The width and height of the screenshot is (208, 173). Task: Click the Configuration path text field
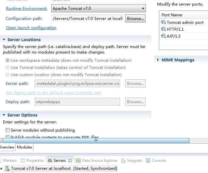point(87,18)
